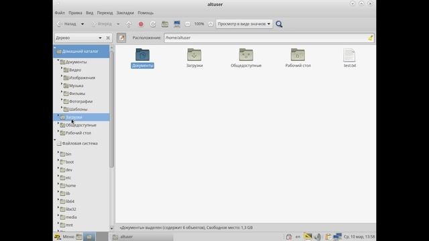Click the volume speaker tray icon
The width and height of the screenshot is (429, 241).
(x=317, y=236)
